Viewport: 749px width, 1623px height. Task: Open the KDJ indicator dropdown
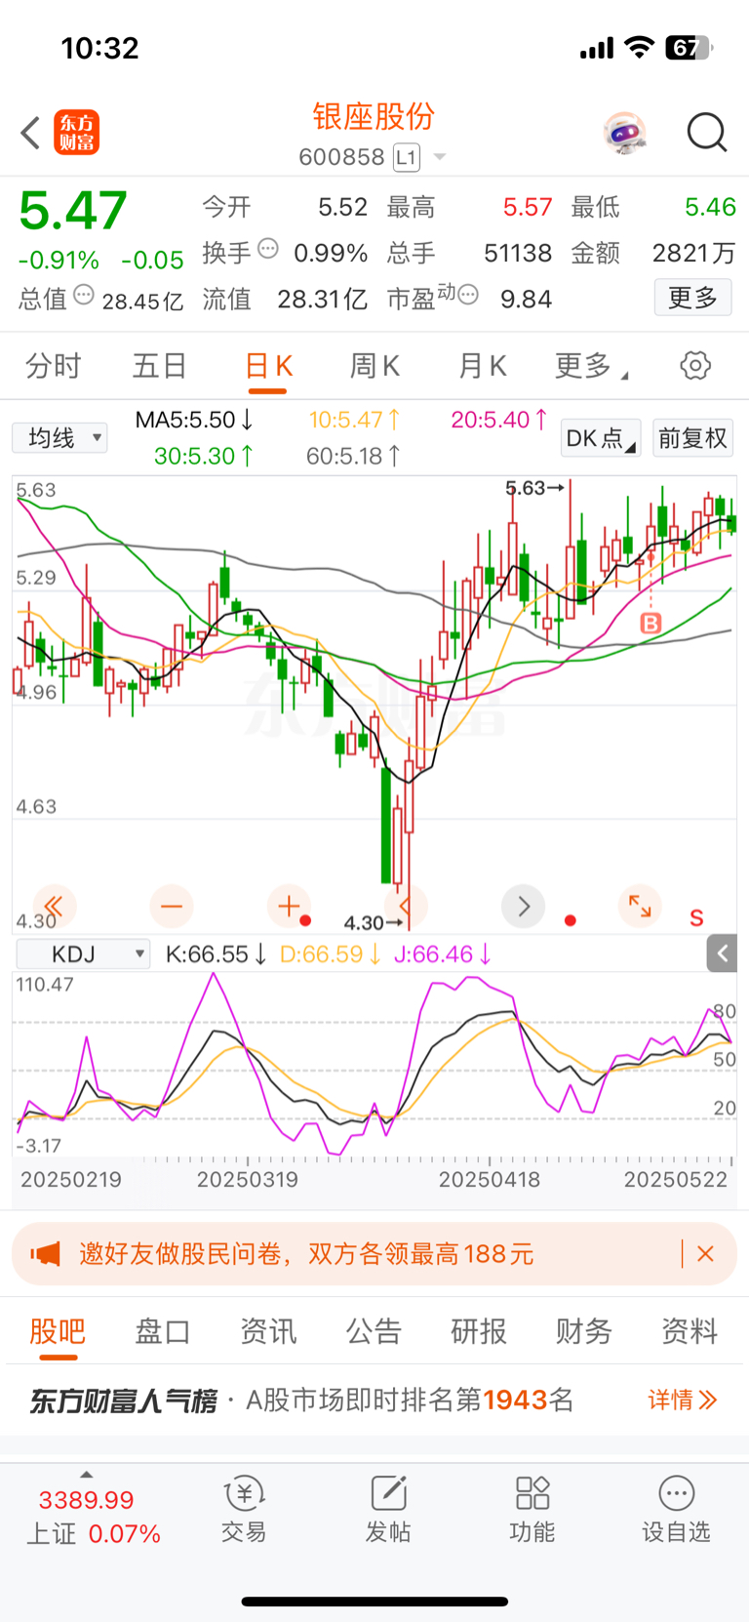coord(84,954)
